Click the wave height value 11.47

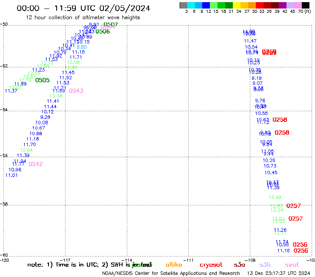coord(250,41)
